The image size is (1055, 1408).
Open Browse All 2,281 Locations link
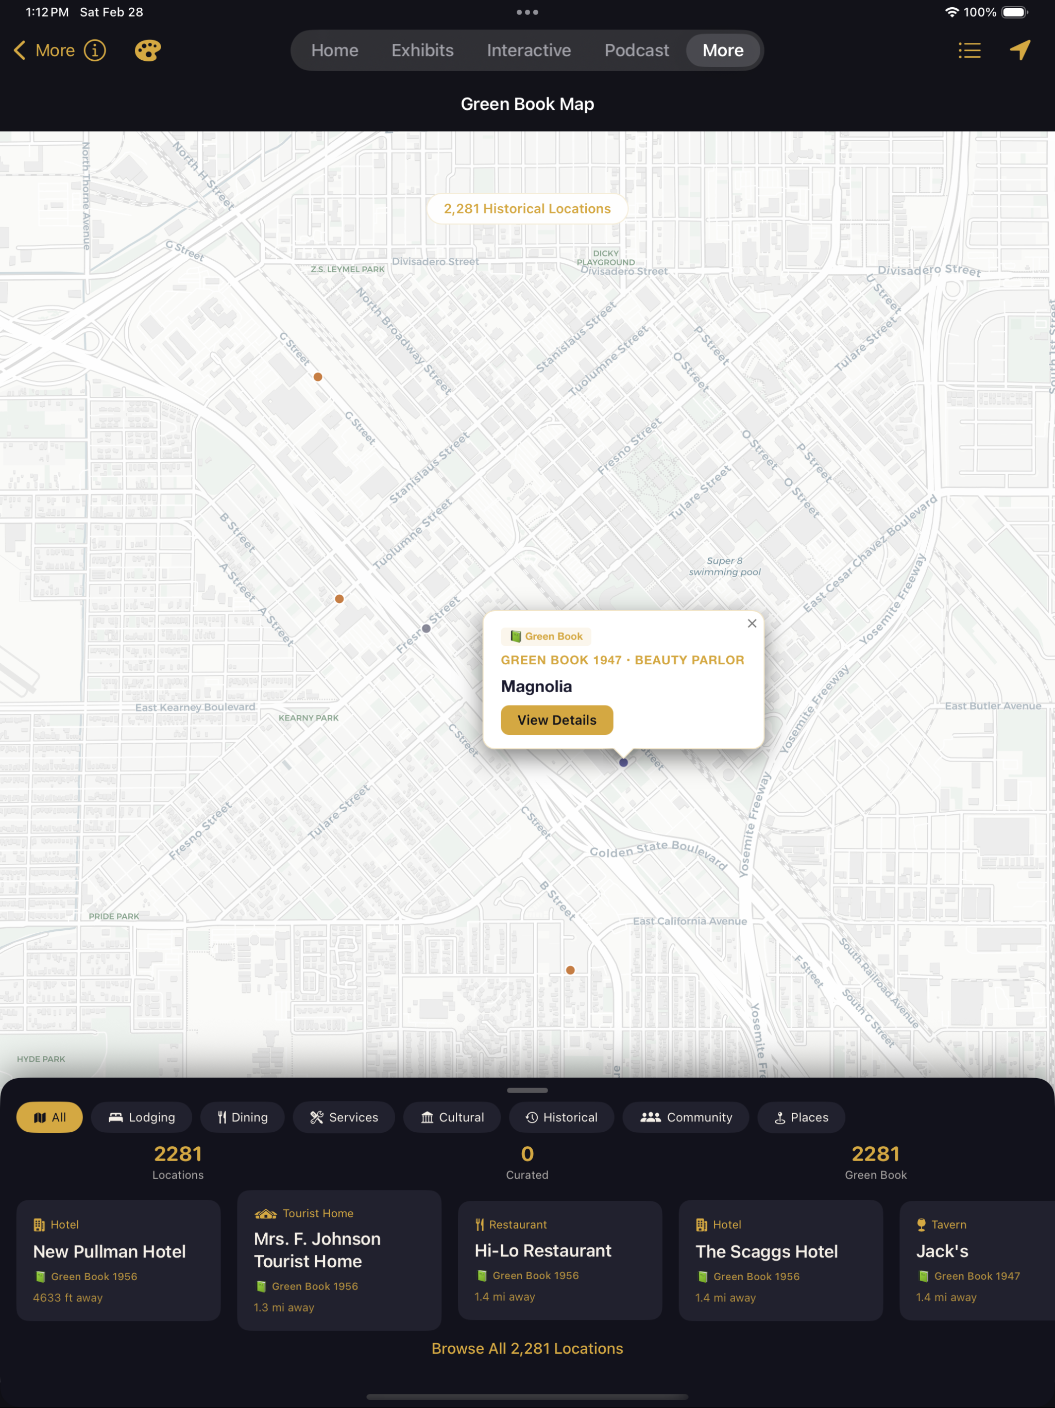[x=527, y=1349]
